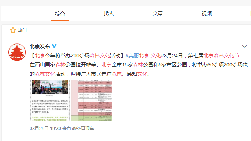This screenshot has height=141, width=251.
Task: Click the 森林文化 keyword in headline
Action: tap(100, 56)
